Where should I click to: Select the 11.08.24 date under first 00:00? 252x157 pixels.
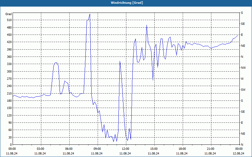pyautogui.click(x=12, y=154)
